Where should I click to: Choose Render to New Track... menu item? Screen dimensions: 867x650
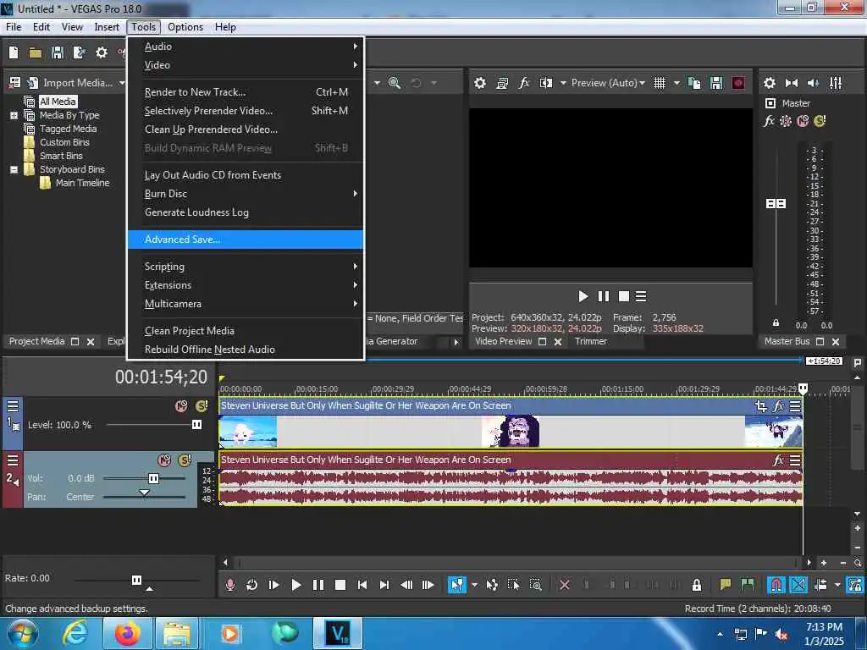click(x=246, y=92)
